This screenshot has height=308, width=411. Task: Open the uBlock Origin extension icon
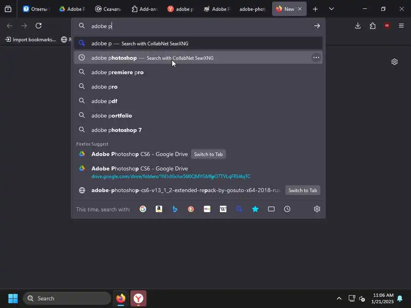coord(387,25)
